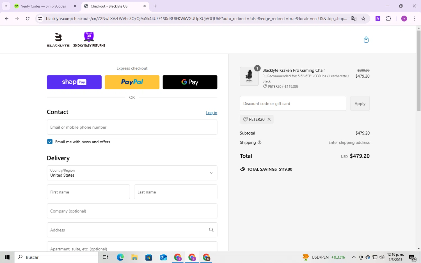Open a new browser tab
Viewport: 421px width, 263px height.
point(155,6)
